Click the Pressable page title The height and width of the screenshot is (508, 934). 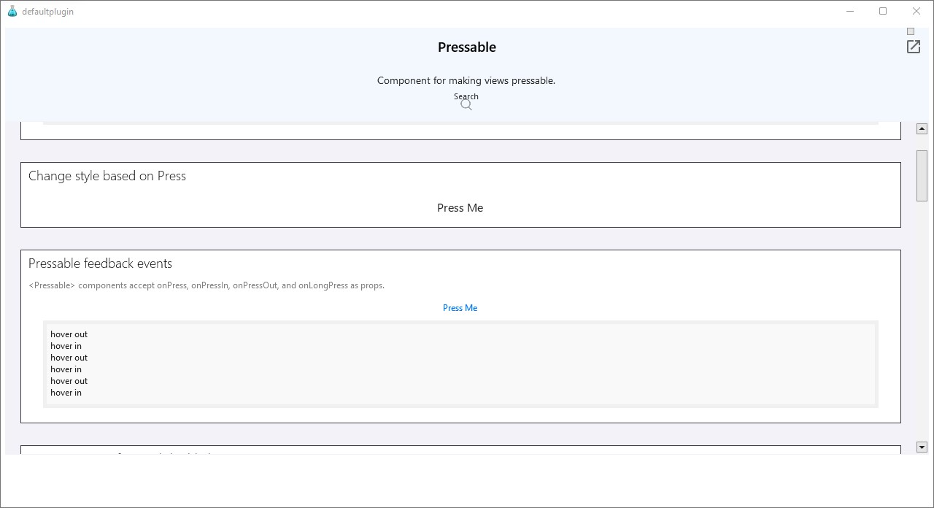click(467, 47)
